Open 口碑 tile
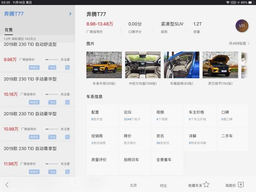 [233, 116]
